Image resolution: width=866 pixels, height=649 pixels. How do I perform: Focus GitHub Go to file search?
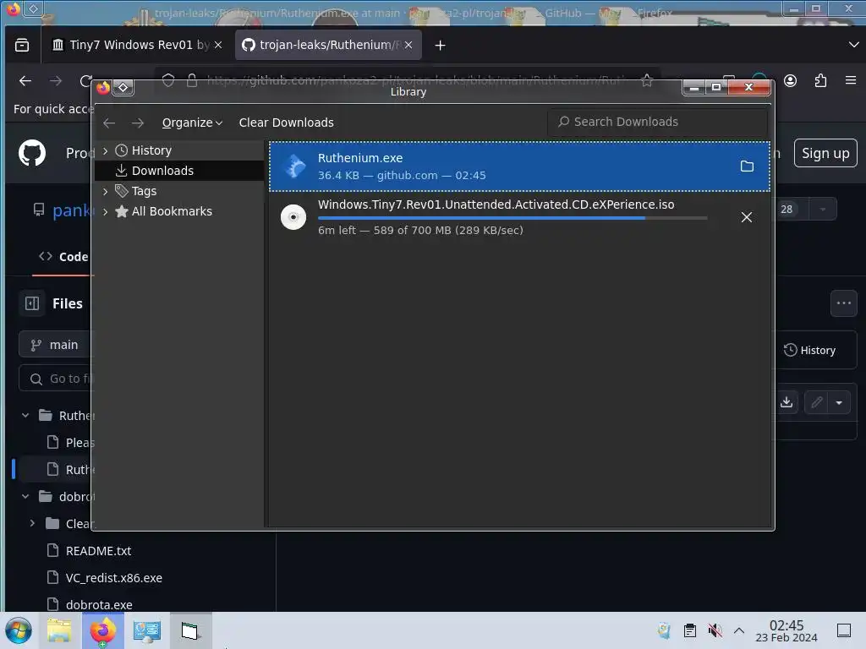(55, 379)
